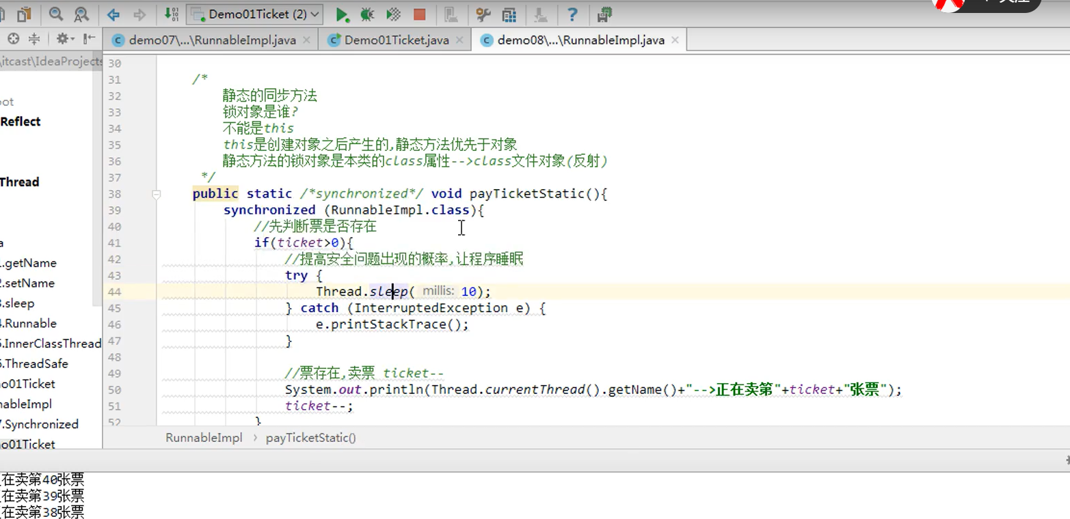The height and width of the screenshot is (519, 1070).
Task: Click console output line ending 38张票
Action: [x=42, y=511]
